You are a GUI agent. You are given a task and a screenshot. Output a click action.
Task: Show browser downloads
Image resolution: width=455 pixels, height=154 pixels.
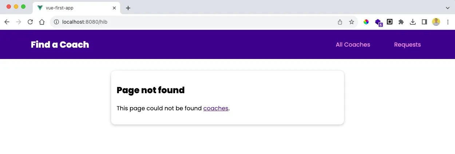point(413,22)
